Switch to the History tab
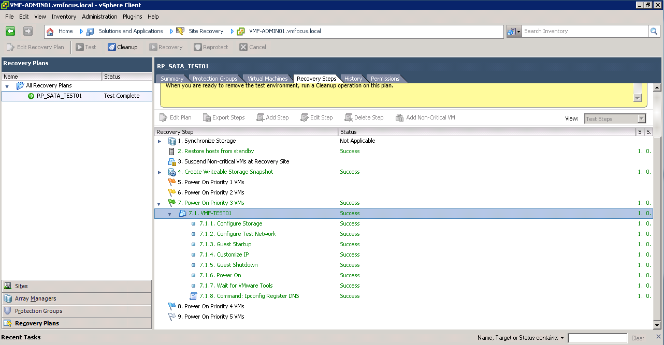 pyautogui.click(x=353, y=79)
